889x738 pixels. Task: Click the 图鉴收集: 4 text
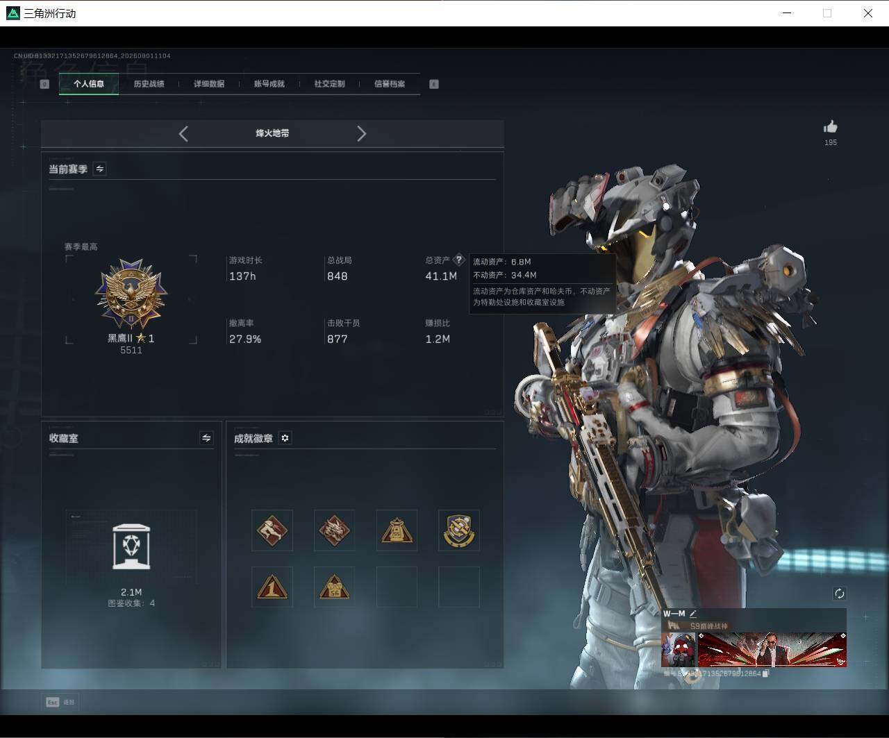coord(131,603)
